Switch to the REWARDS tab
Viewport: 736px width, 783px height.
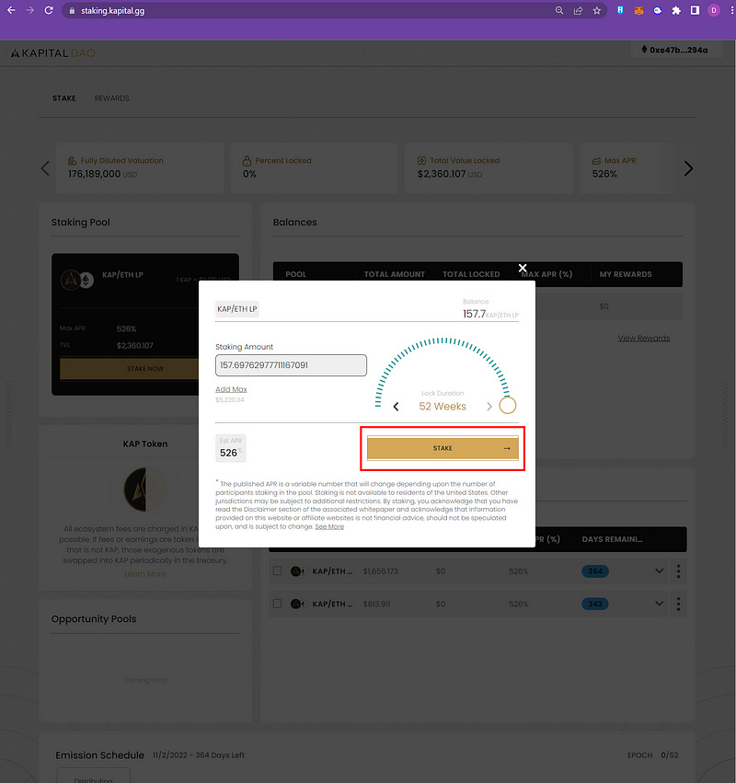[x=112, y=98]
